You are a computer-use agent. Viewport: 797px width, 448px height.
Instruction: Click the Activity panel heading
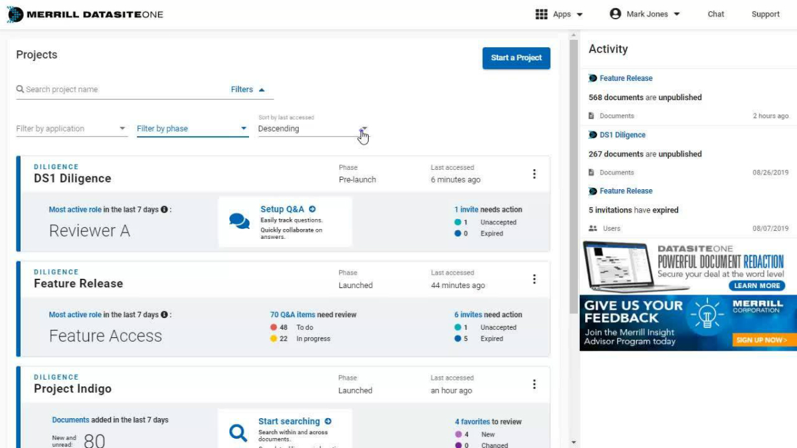[608, 49]
